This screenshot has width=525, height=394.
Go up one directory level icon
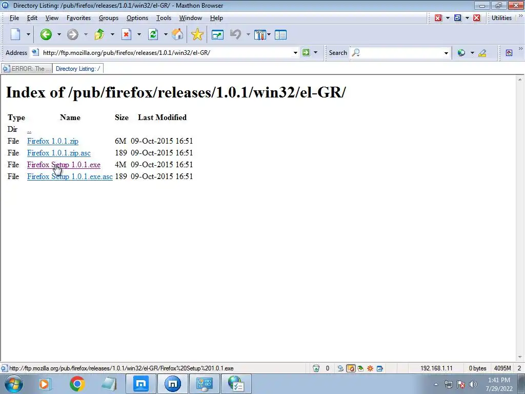(x=99, y=34)
